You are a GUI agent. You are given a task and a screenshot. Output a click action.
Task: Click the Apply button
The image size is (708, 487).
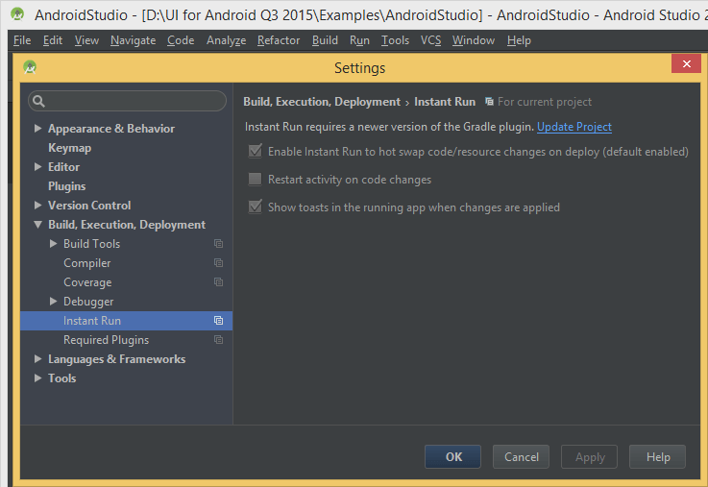pos(589,457)
